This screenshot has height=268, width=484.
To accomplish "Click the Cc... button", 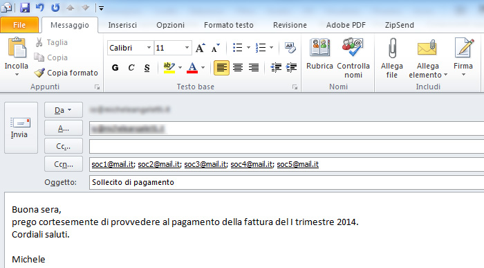I will (64, 146).
